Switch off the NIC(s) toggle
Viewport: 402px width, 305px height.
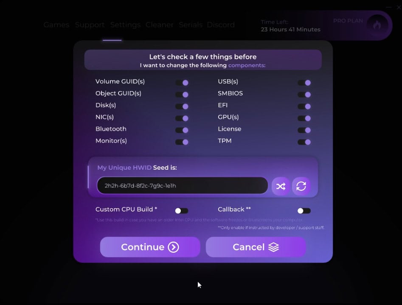(182, 118)
